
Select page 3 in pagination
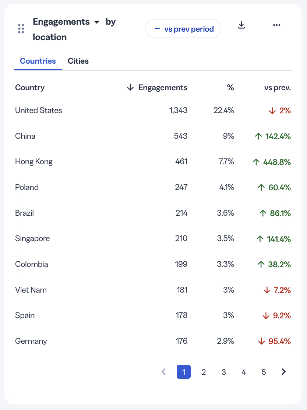coord(224,372)
